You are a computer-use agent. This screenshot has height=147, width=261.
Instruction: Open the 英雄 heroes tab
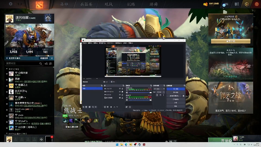point(64,4)
